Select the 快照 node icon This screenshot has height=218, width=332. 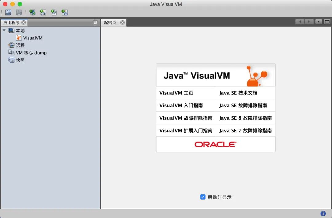(11, 60)
